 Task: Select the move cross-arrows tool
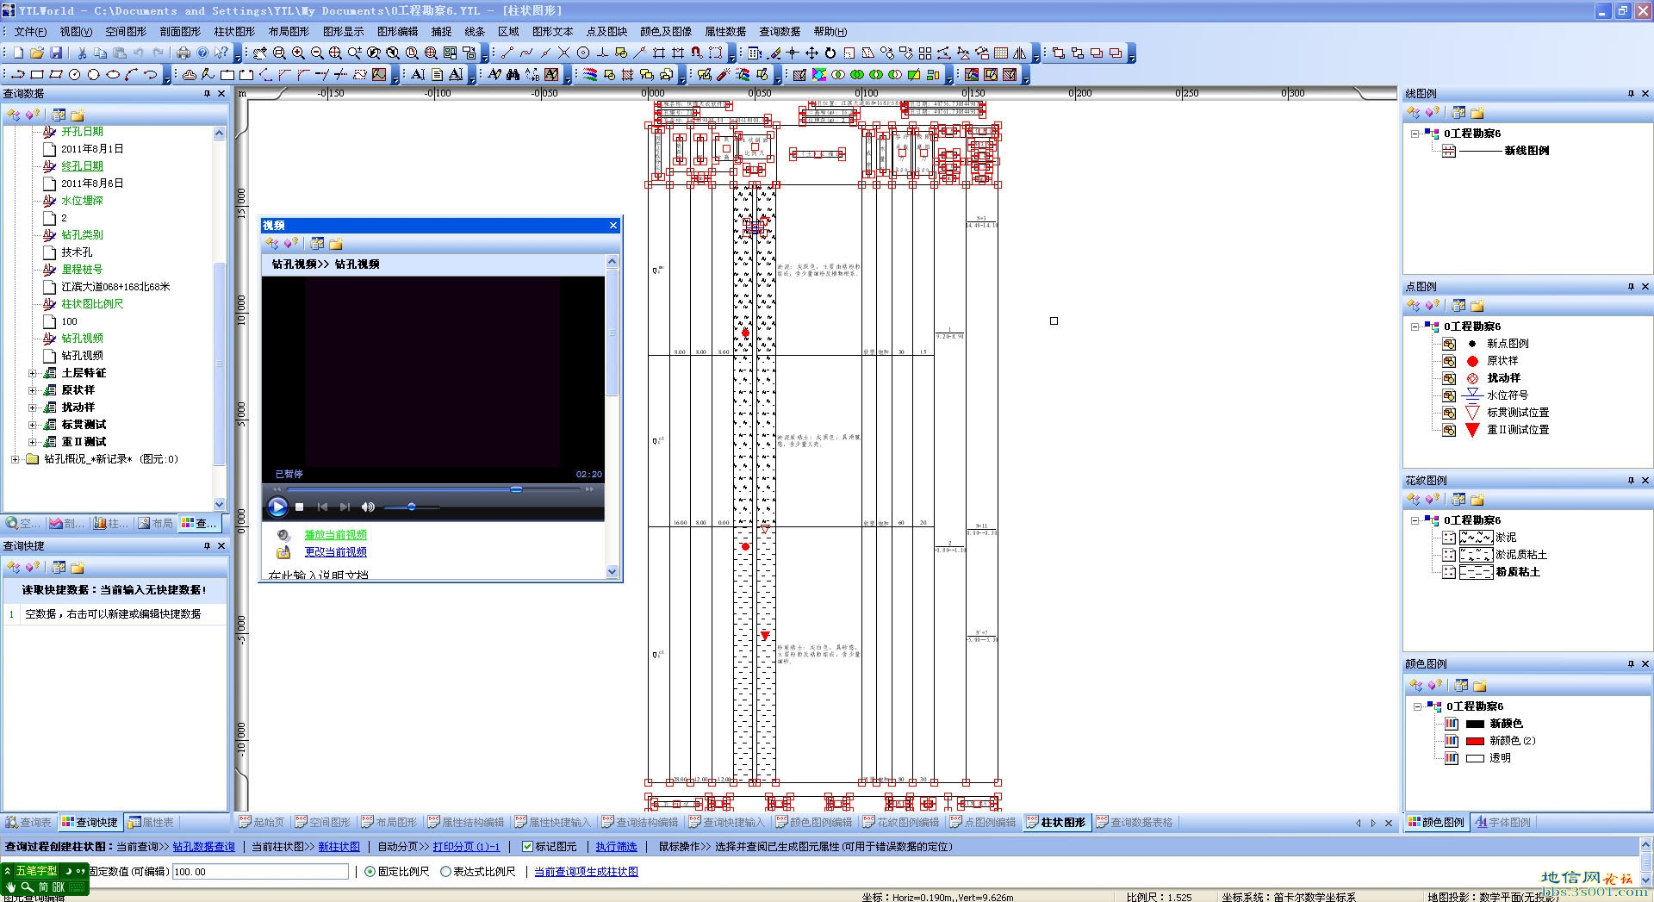811,53
